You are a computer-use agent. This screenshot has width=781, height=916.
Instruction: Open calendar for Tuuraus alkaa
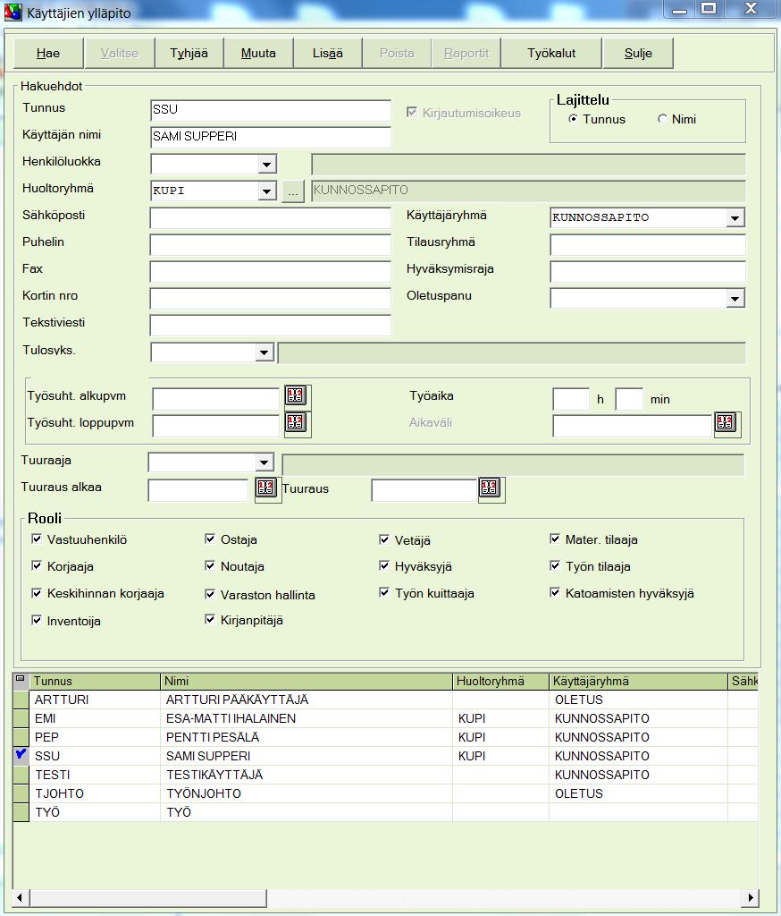point(266,488)
